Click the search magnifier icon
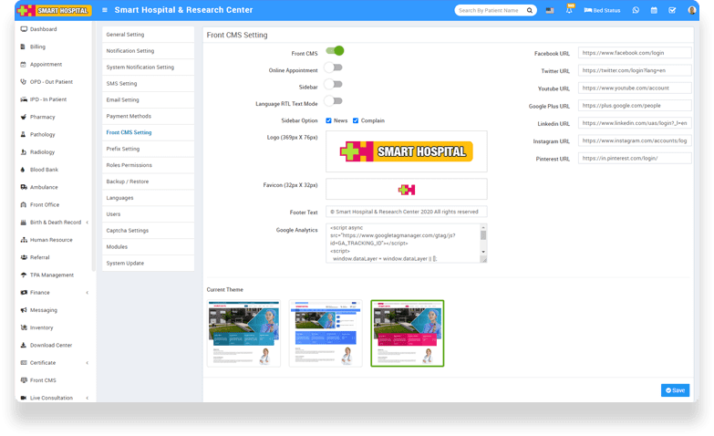The image size is (714, 436). click(527, 10)
